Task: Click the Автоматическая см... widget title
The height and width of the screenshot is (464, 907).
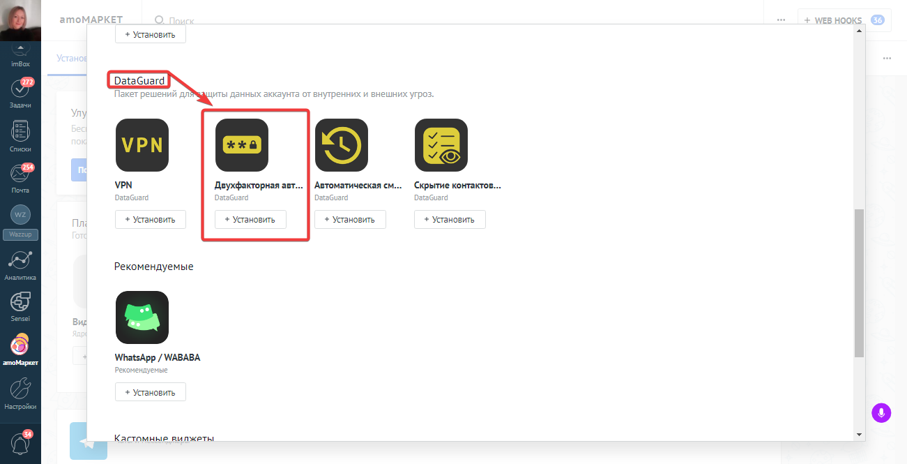Action: tap(359, 186)
